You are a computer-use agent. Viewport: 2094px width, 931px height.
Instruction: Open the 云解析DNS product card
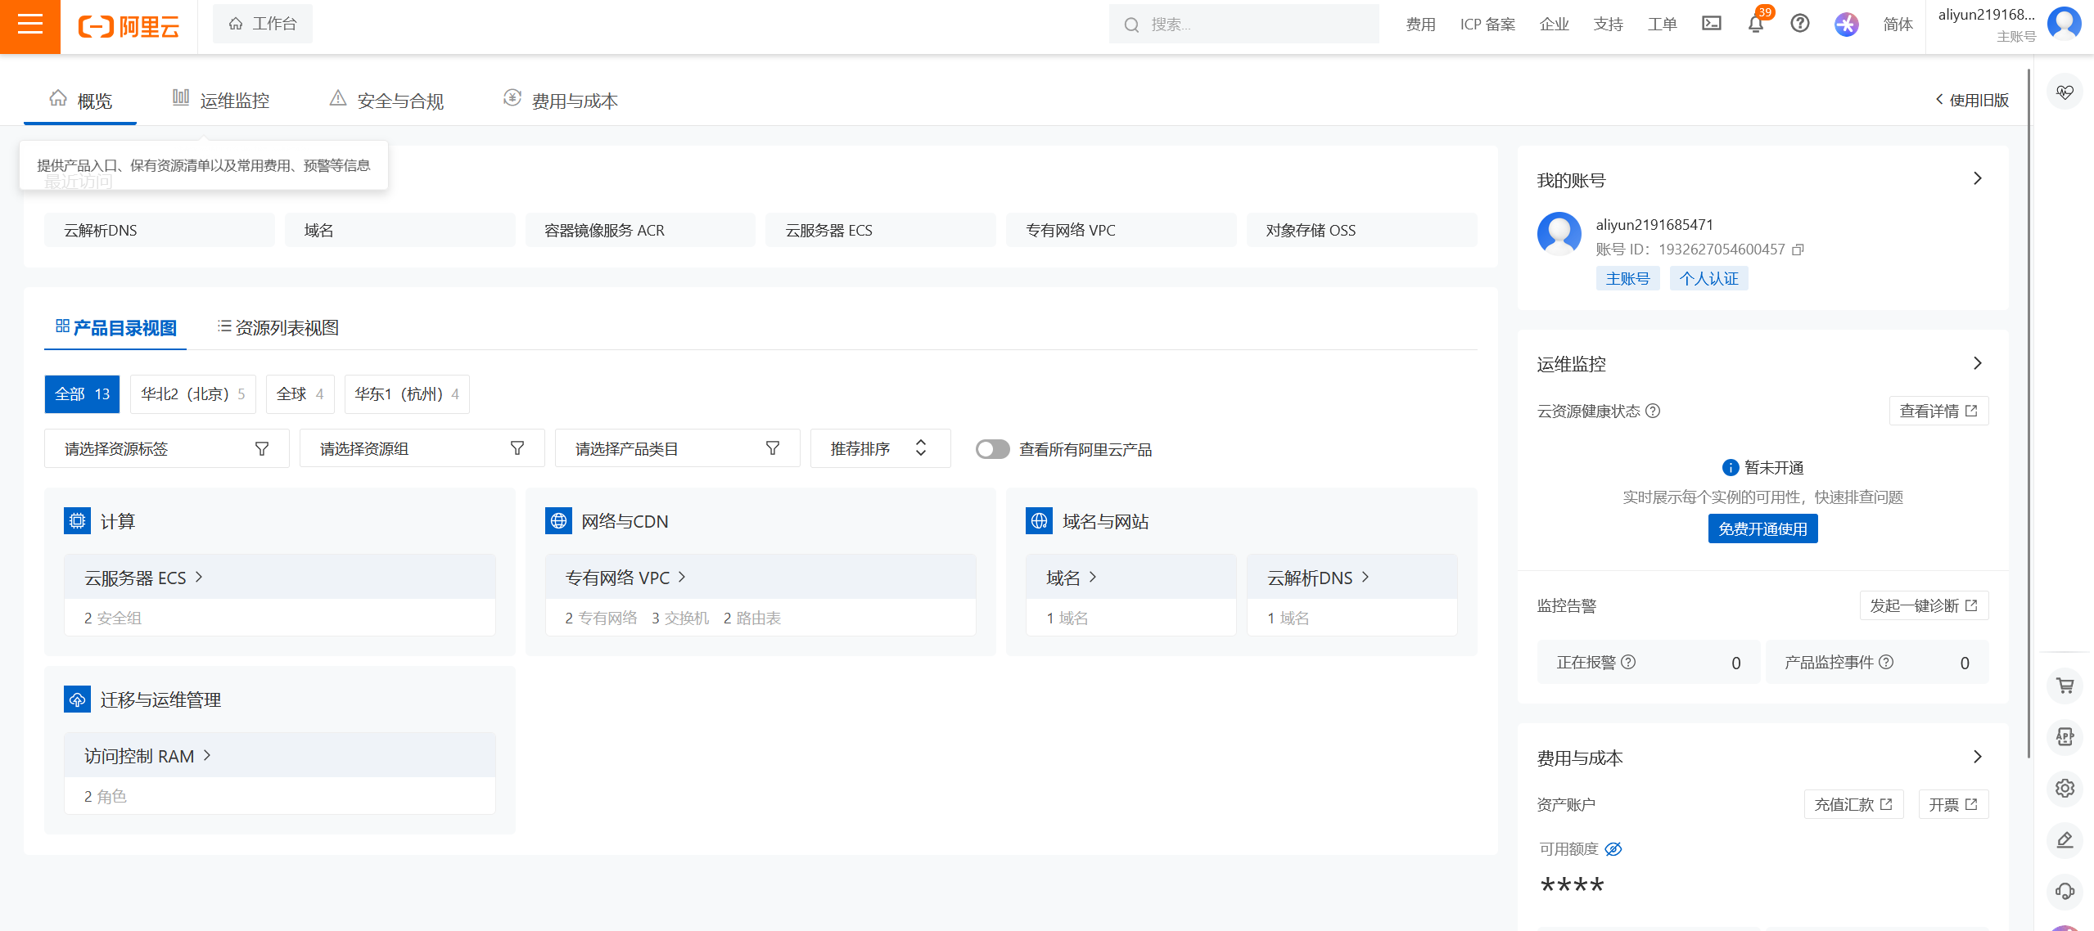pos(1352,595)
